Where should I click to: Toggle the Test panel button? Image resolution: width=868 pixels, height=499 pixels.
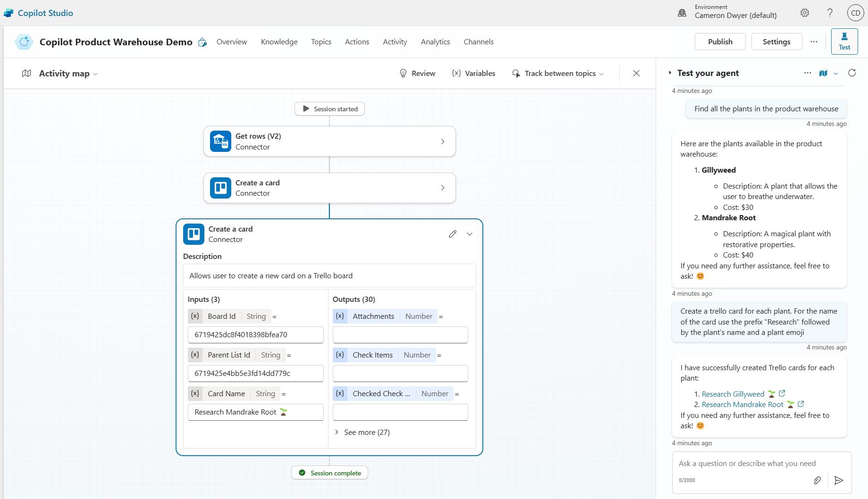point(844,42)
